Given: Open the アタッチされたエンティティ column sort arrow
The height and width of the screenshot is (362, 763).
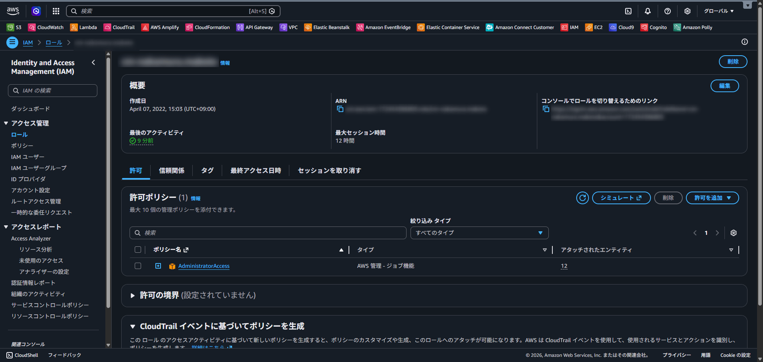Looking at the screenshot, I should [731, 250].
